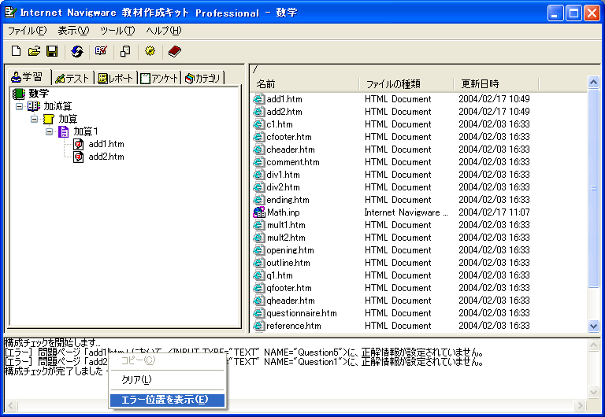Click the log pane scroll left arrow
Image resolution: width=605 pixels, height=417 pixels.
pyautogui.click(x=10, y=405)
